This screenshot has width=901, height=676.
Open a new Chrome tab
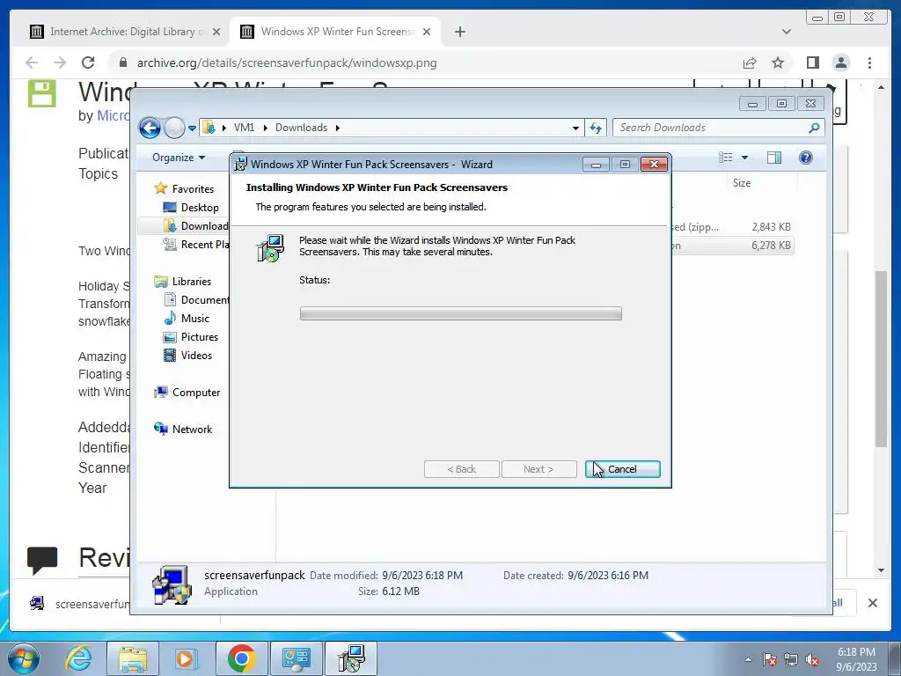coord(459,32)
